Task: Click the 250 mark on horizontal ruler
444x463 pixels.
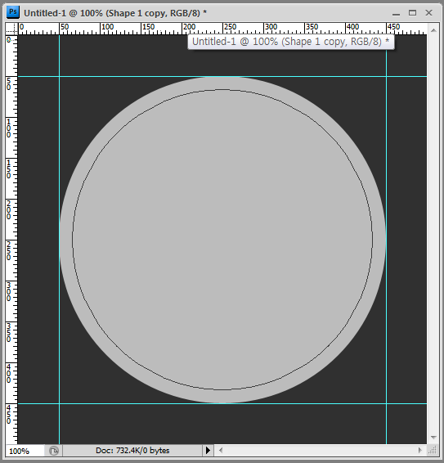Action: click(230, 27)
